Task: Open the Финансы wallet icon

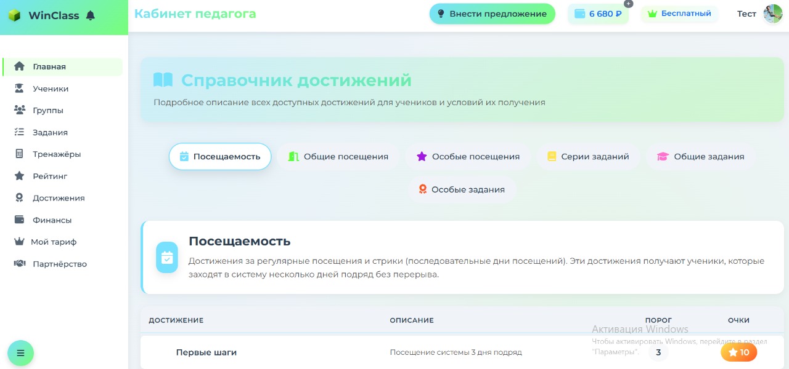Action: [19, 220]
